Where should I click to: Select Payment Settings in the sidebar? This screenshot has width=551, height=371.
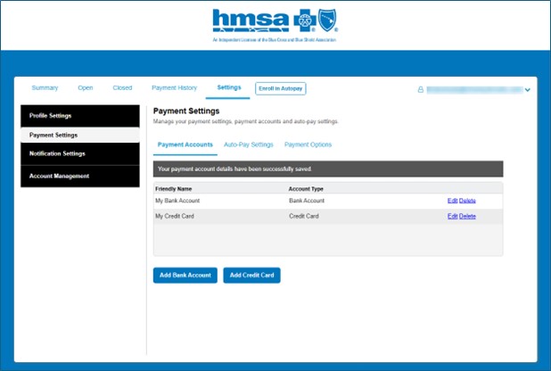(80, 135)
